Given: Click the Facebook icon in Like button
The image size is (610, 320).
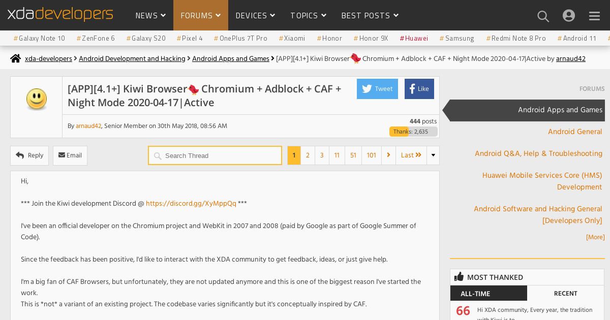Looking at the screenshot, I should point(412,89).
